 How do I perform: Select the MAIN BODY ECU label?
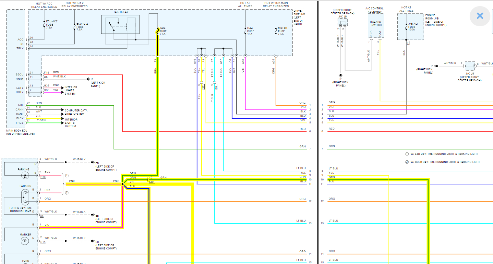[x=20, y=132]
